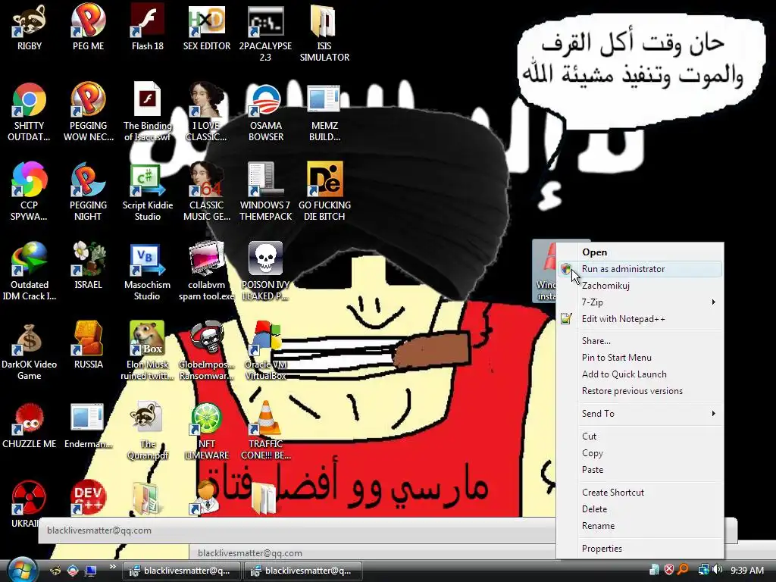Choose Open in the context menu
The height and width of the screenshot is (582, 776).
click(640, 252)
